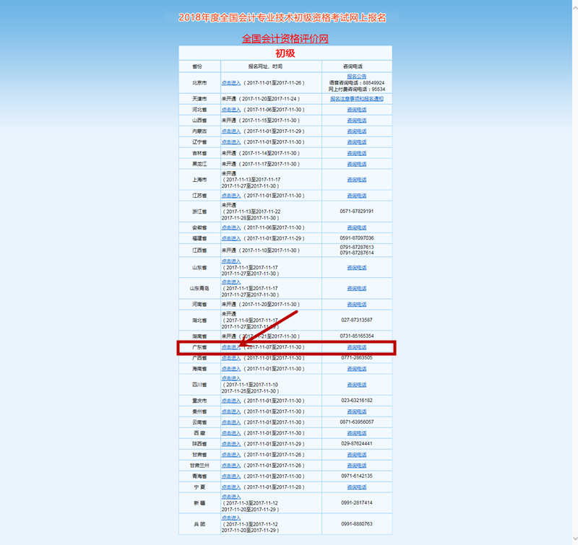Click 点击进入 in the 辽宁省 row
Image resolution: width=578 pixels, height=545 pixels.
pyautogui.click(x=231, y=142)
